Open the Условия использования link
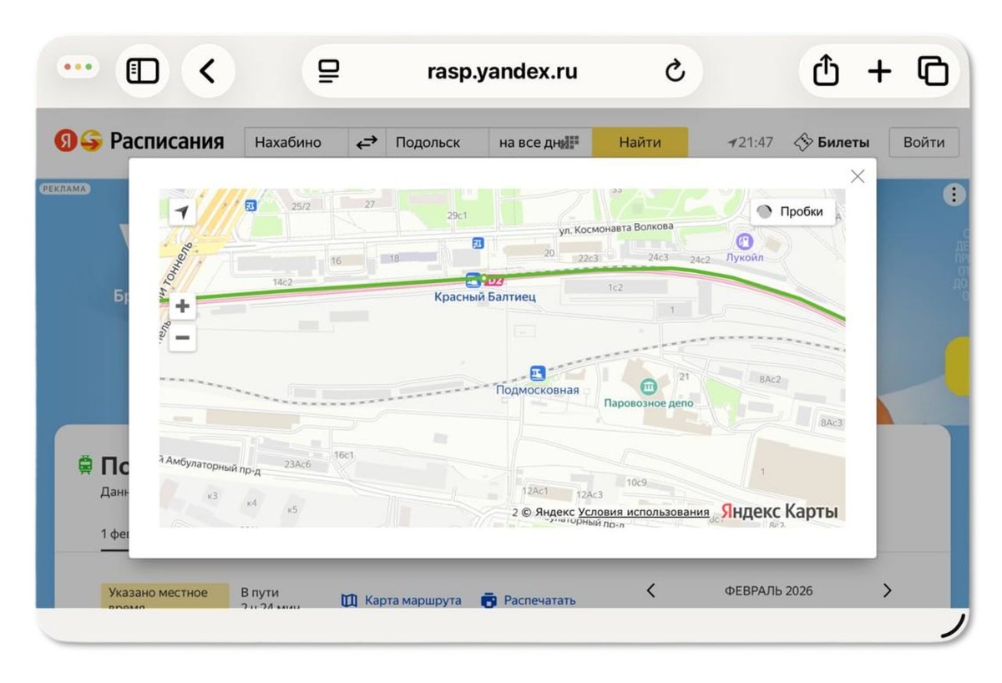The height and width of the screenshot is (683, 1002). 644,512
